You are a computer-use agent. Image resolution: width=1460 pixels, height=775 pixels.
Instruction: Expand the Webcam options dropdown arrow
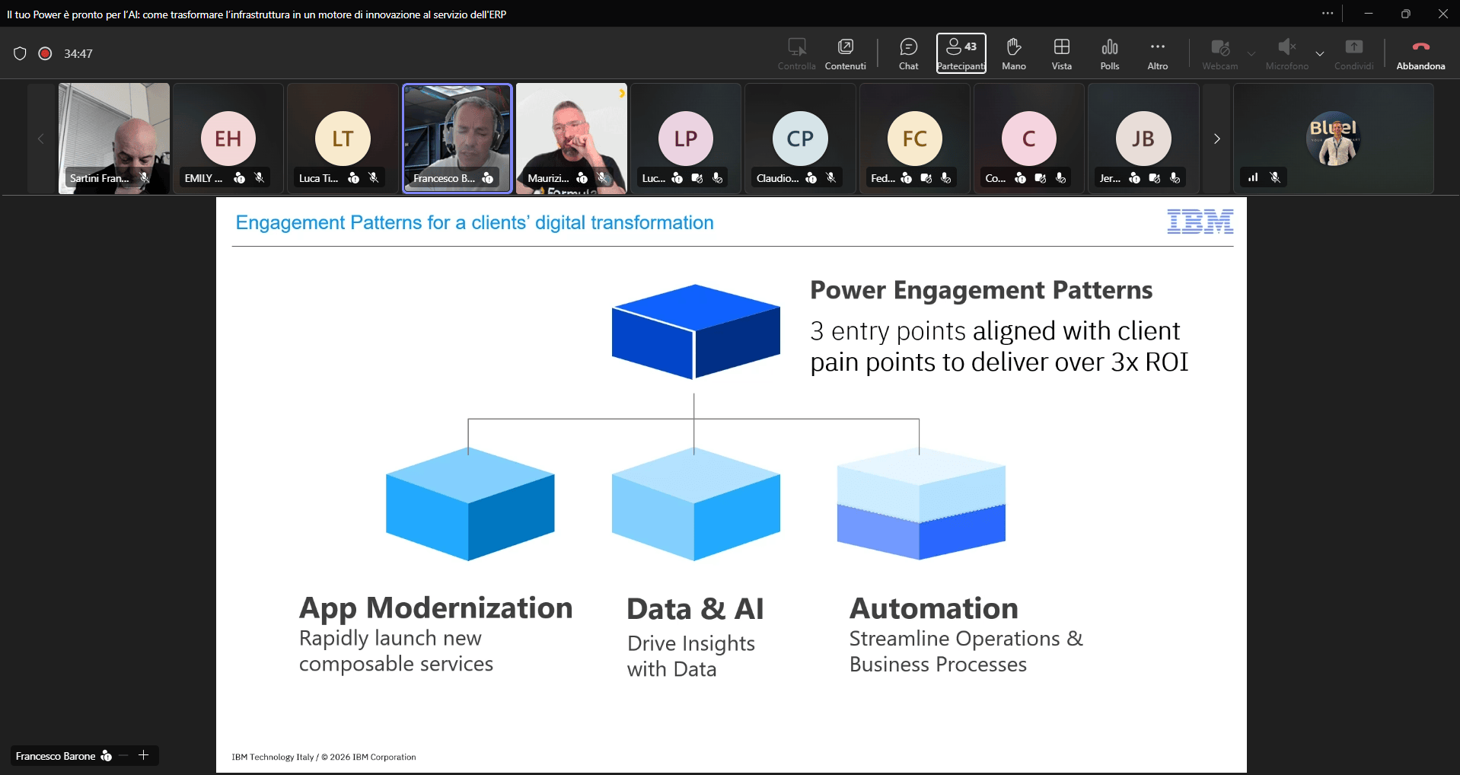coord(1251,53)
